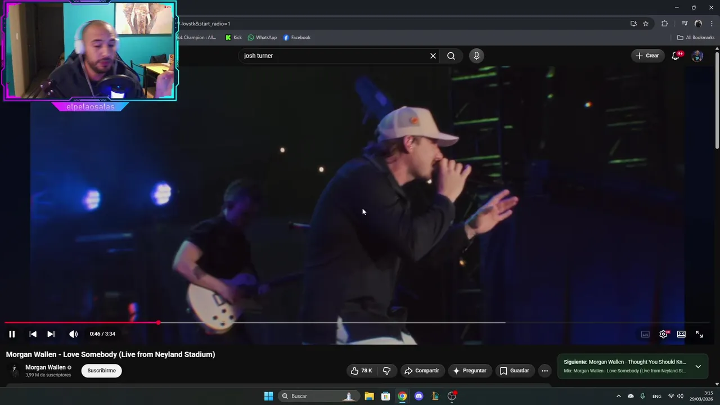Viewport: 720px width, 405px height.
Task: Open the OneDrive cloud tray icon
Action: pyautogui.click(x=631, y=396)
